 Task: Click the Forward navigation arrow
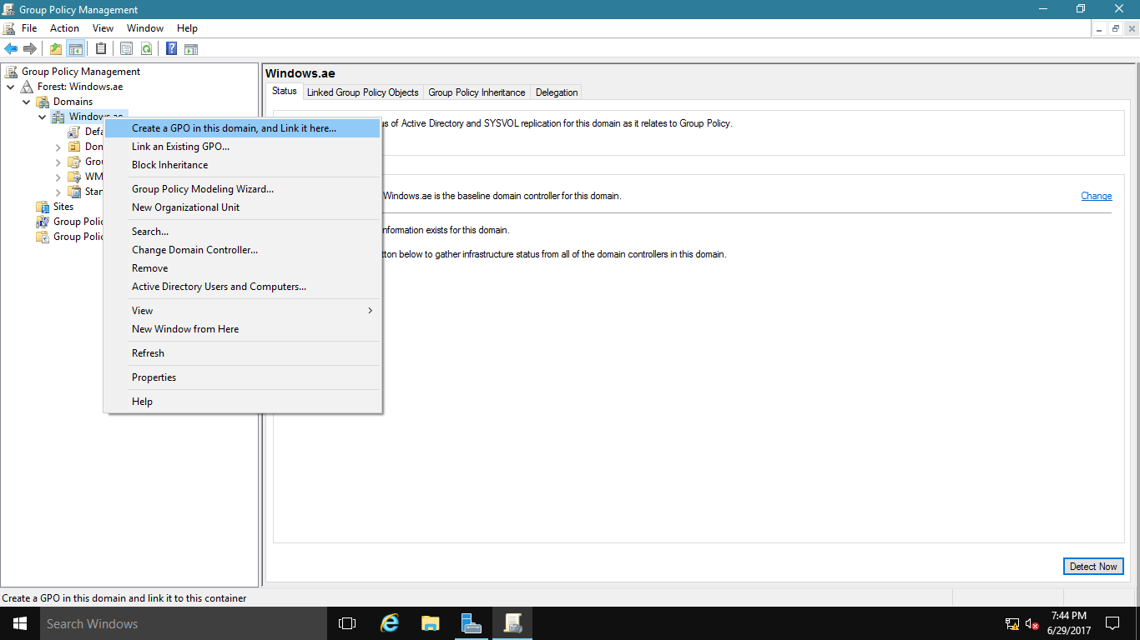pyautogui.click(x=30, y=47)
